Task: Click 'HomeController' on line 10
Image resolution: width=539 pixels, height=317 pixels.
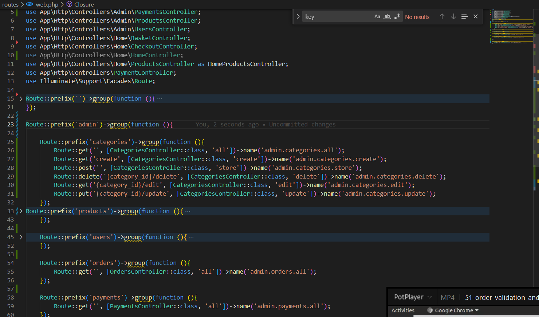Action: 156,55
